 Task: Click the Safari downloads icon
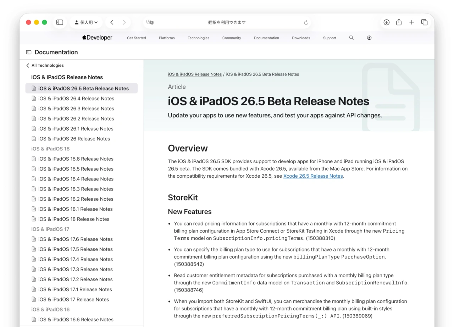pyautogui.click(x=386, y=22)
